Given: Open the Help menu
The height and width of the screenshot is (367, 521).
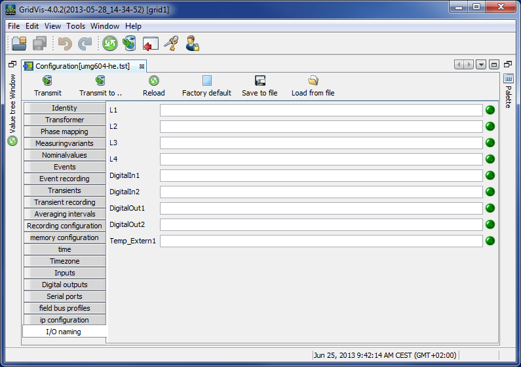Looking at the screenshot, I should [x=133, y=26].
